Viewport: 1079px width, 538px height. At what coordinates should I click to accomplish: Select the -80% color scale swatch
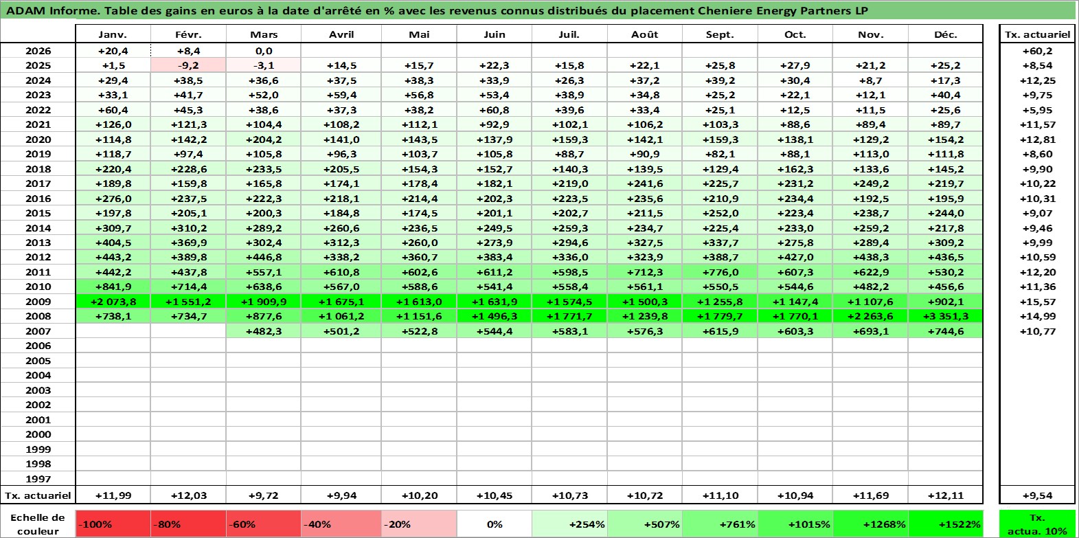188,524
